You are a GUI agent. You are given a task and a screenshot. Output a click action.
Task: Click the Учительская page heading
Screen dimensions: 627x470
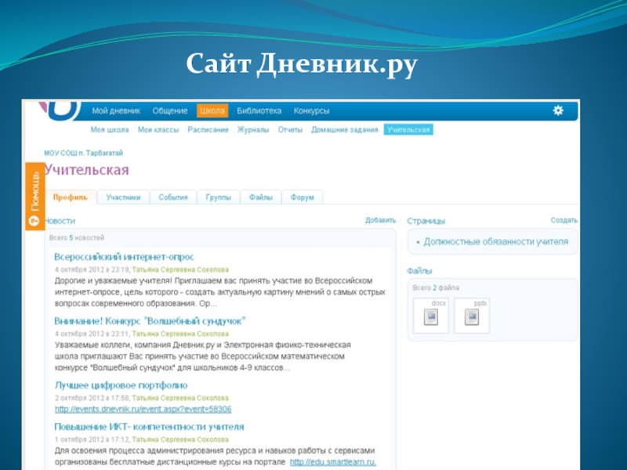(x=87, y=170)
